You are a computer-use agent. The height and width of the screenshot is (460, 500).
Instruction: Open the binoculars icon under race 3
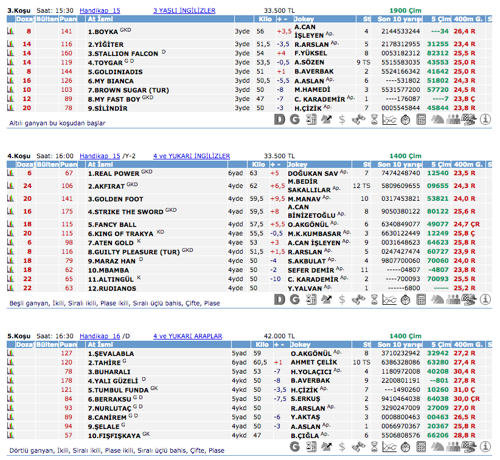pyautogui.click(x=358, y=119)
